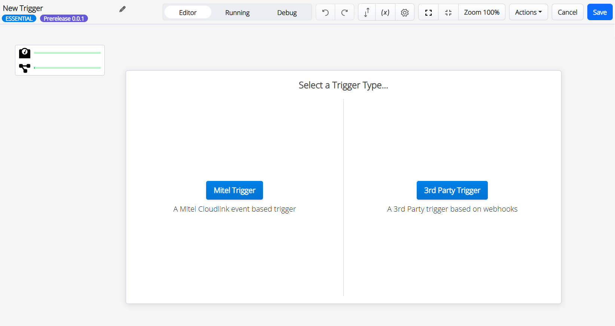
Task: Click 'A 3rd Party trigger based on webhooks' text
Action: coord(452,209)
